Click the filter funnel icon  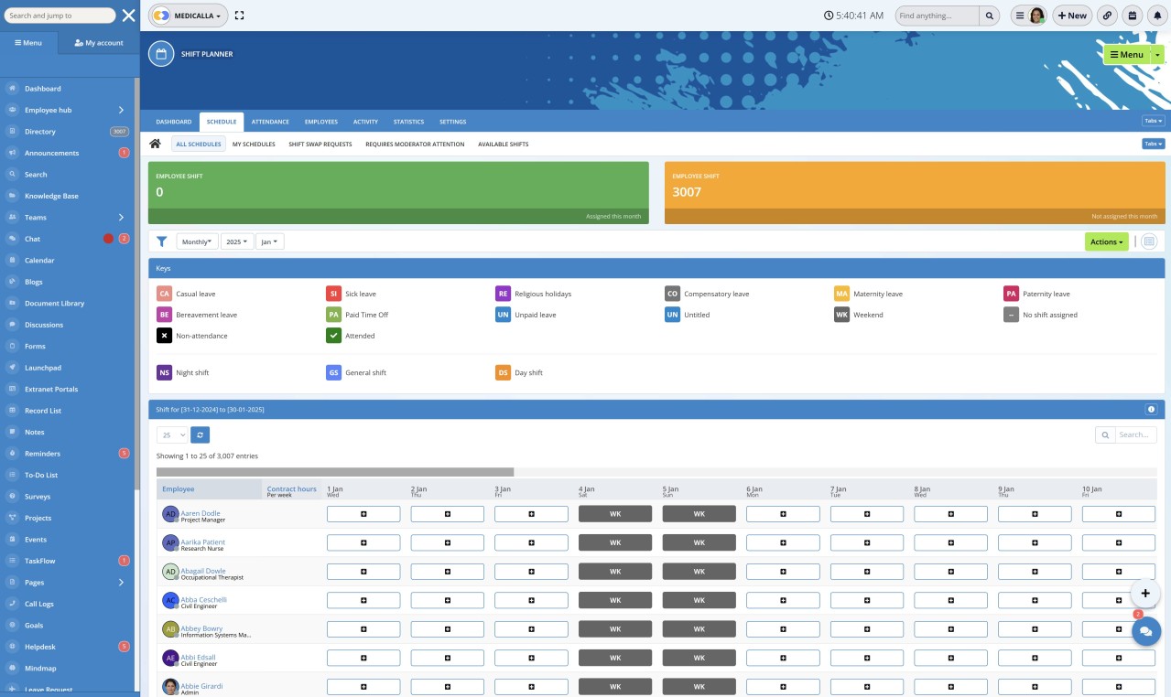(x=162, y=241)
